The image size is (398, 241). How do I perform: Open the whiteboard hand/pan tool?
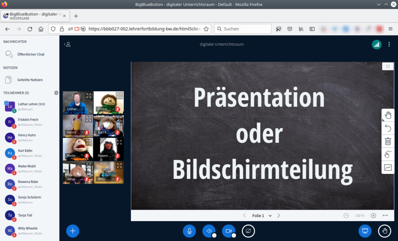[388, 115]
